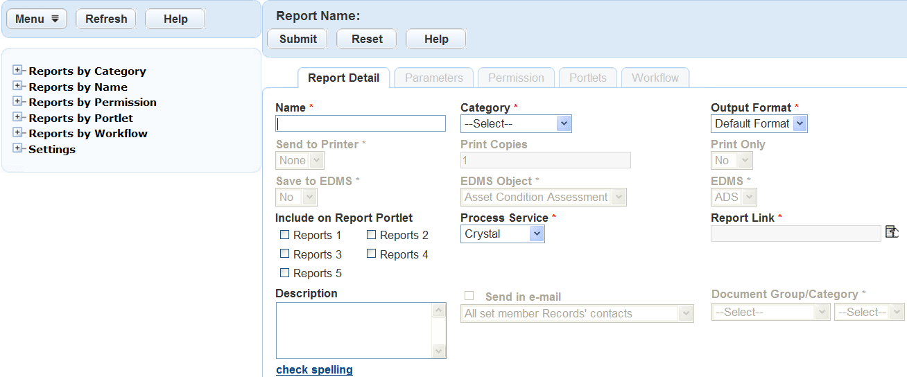This screenshot has height=377, width=907.
Task: Click the Report Link browse icon
Action: (892, 233)
